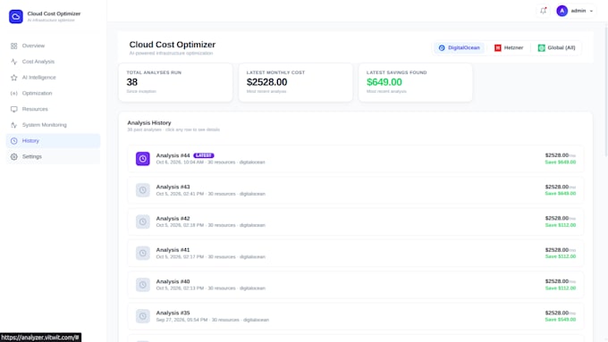Click the purple clock icon of Analysis #44
Viewport: 608px width, 342px height.
[143, 159]
